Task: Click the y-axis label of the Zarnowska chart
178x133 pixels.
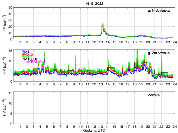Action: (x=5, y=66)
